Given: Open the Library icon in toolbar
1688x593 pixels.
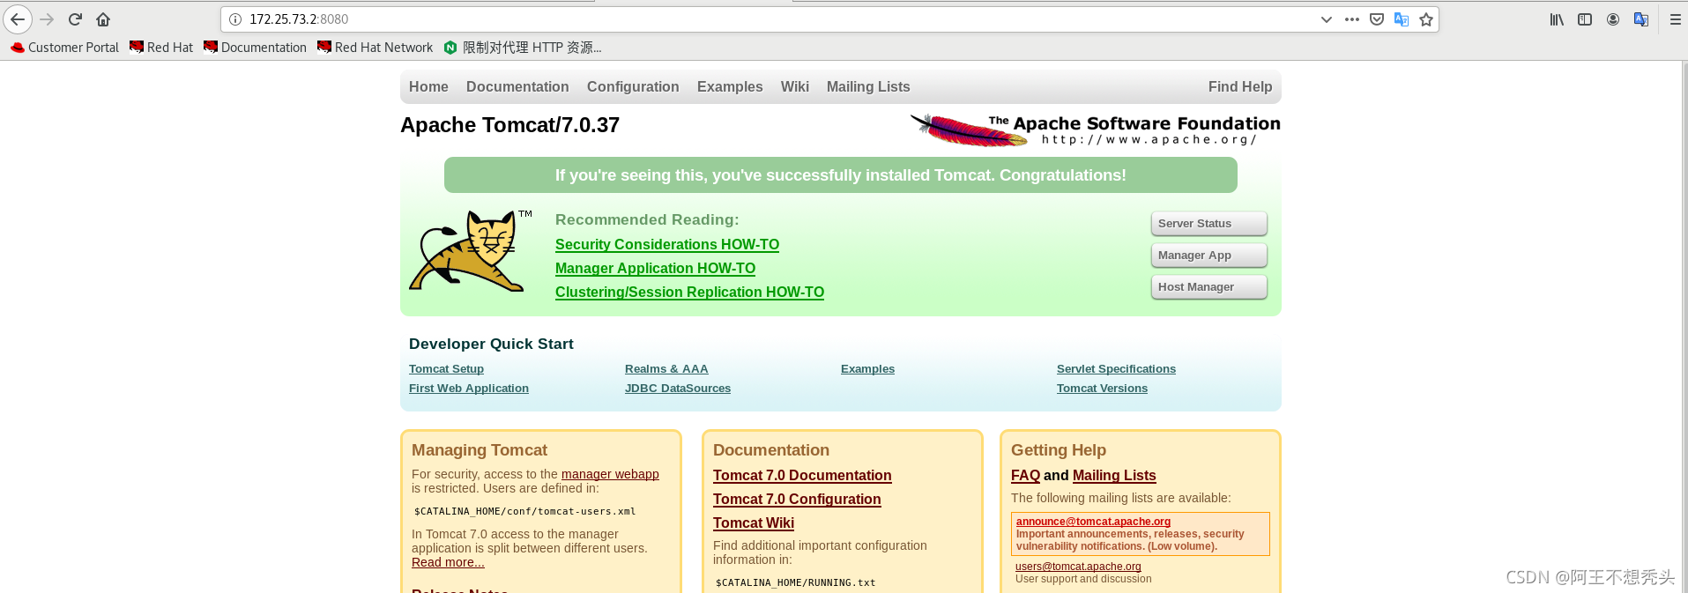Looking at the screenshot, I should (x=1557, y=19).
